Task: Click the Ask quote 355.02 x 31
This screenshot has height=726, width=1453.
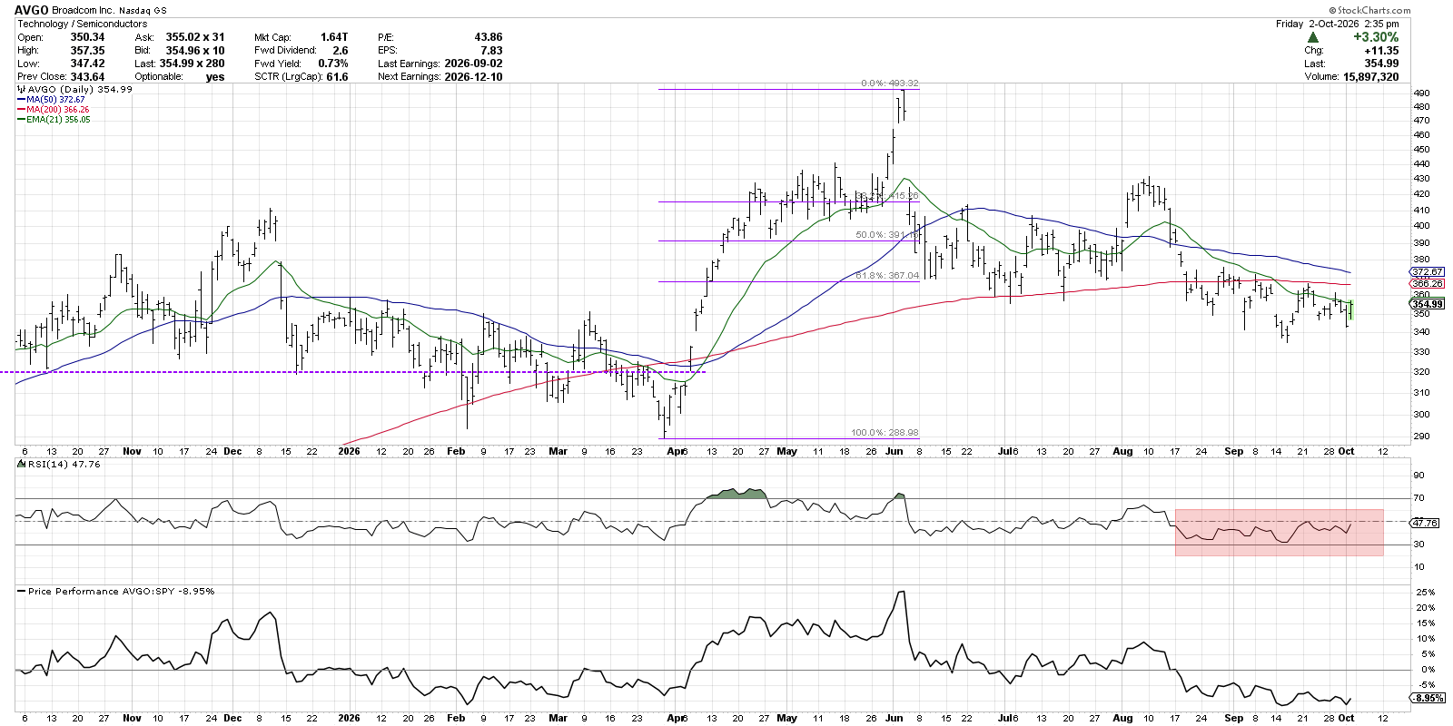Action: coord(195,37)
